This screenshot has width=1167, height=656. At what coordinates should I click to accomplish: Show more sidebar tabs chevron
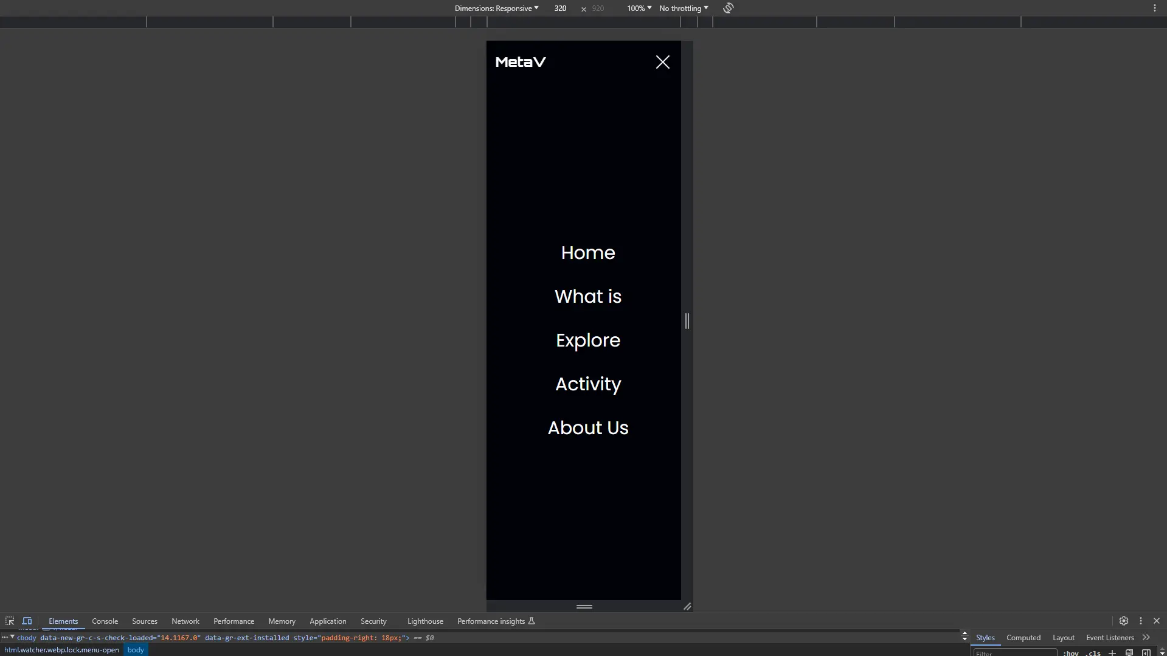click(x=1146, y=638)
